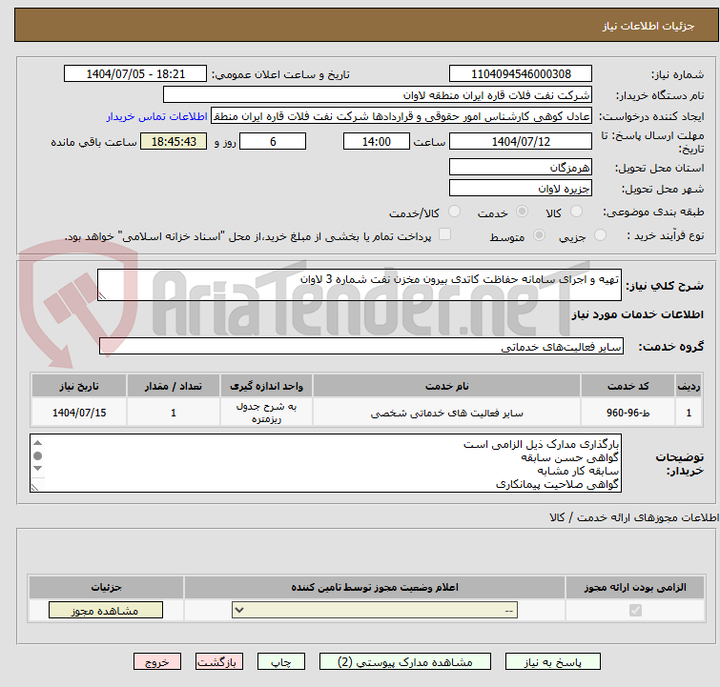
Task: Select the خدمت radio button
Action: [x=522, y=212]
